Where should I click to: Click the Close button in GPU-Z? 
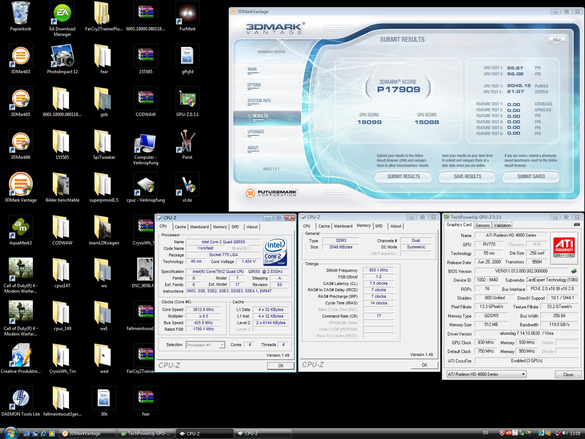click(568, 374)
